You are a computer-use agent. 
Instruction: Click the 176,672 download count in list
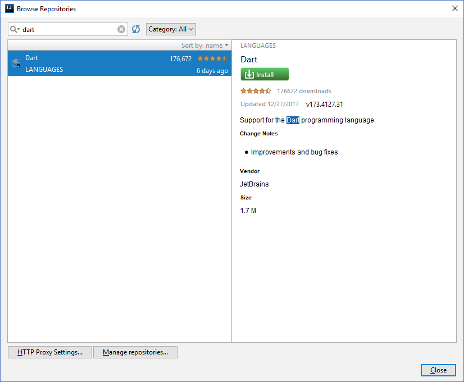pos(180,59)
